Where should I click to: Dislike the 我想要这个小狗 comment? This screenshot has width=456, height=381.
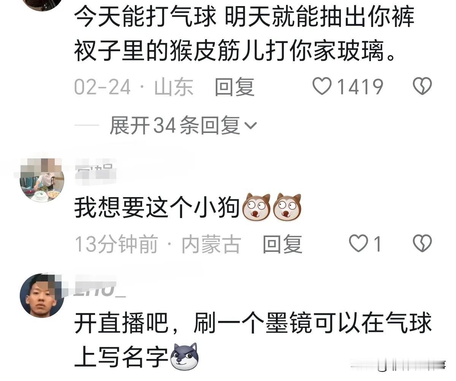click(x=422, y=243)
